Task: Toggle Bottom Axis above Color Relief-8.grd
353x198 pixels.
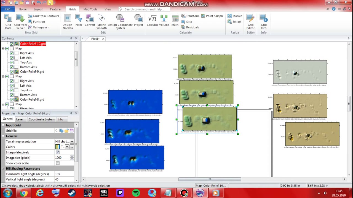Action: point(12,95)
